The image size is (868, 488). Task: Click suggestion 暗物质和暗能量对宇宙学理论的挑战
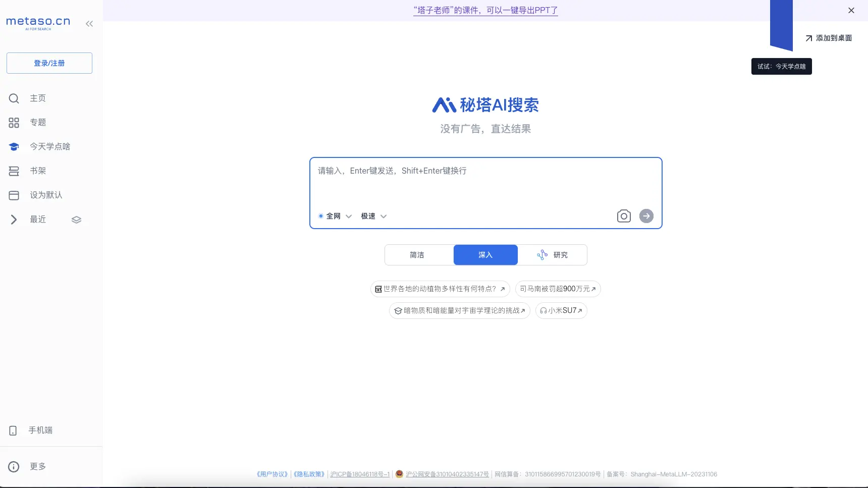[x=460, y=310]
